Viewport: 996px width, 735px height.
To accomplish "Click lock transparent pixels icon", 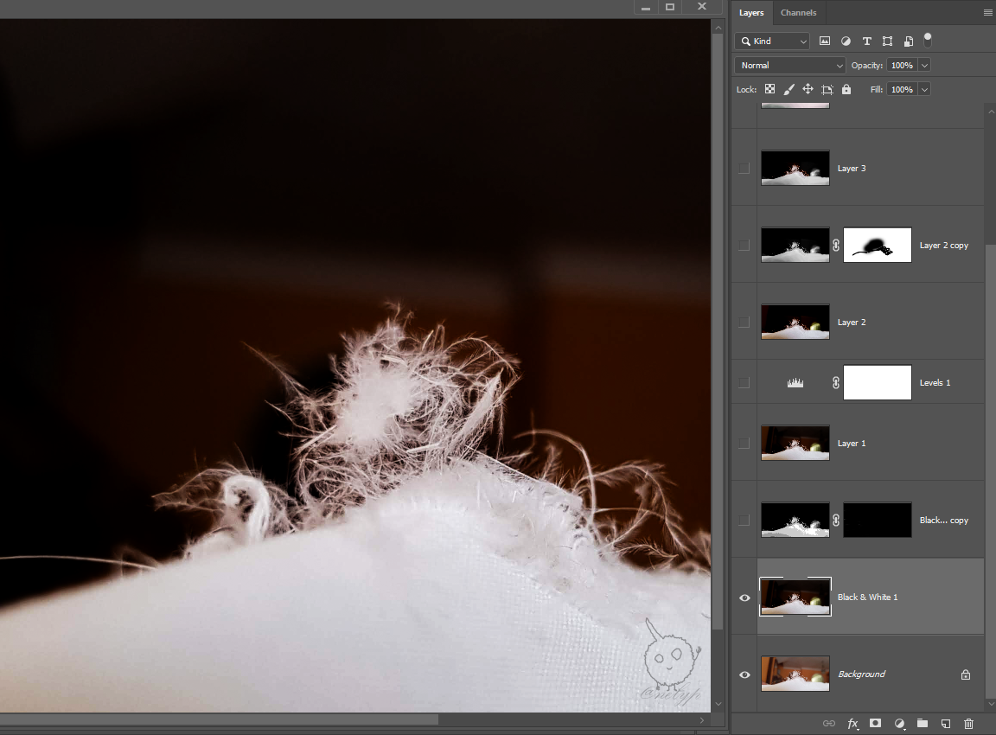I will 769,89.
